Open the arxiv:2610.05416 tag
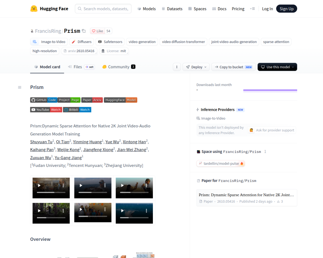 [79, 51]
